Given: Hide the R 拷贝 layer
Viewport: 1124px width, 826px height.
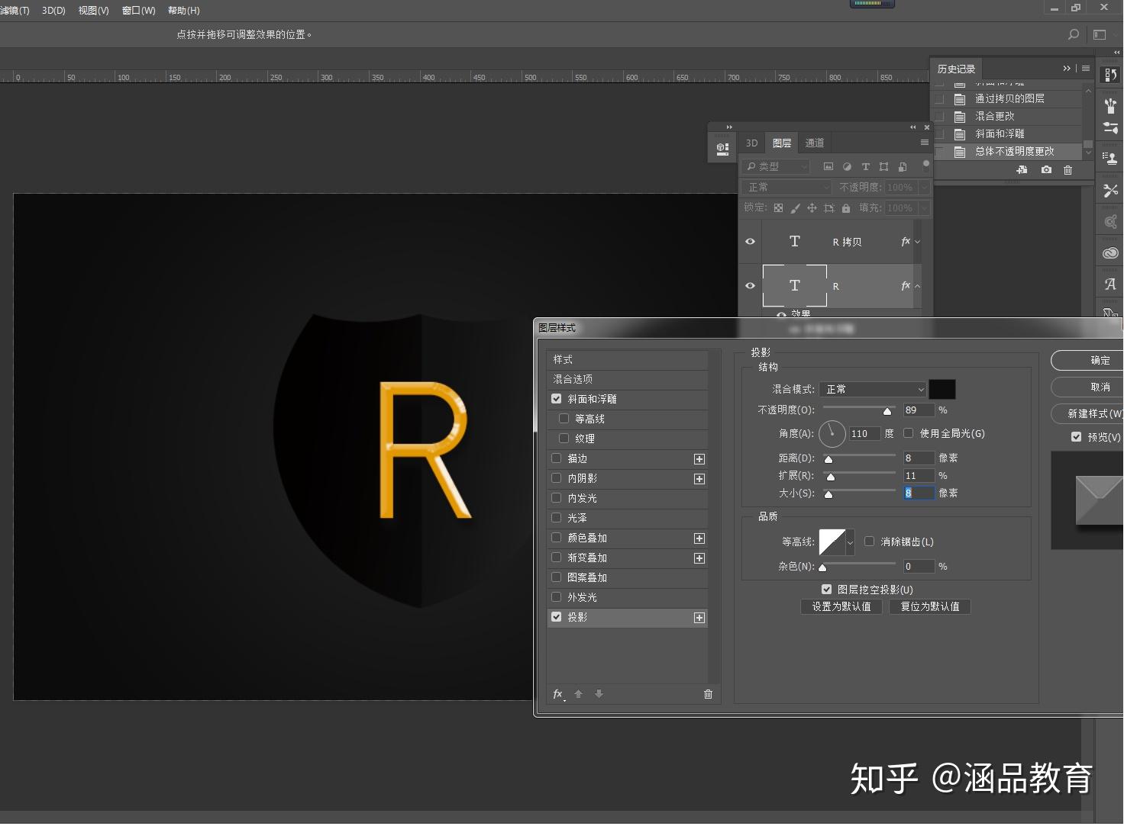Looking at the screenshot, I should (x=750, y=242).
